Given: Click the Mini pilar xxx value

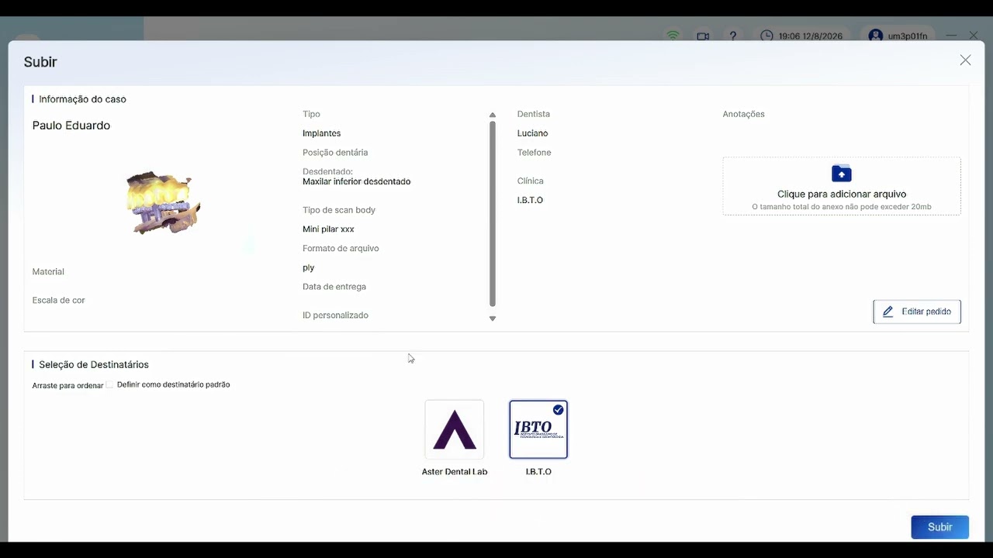Looking at the screenshot, I should point(328,229).
